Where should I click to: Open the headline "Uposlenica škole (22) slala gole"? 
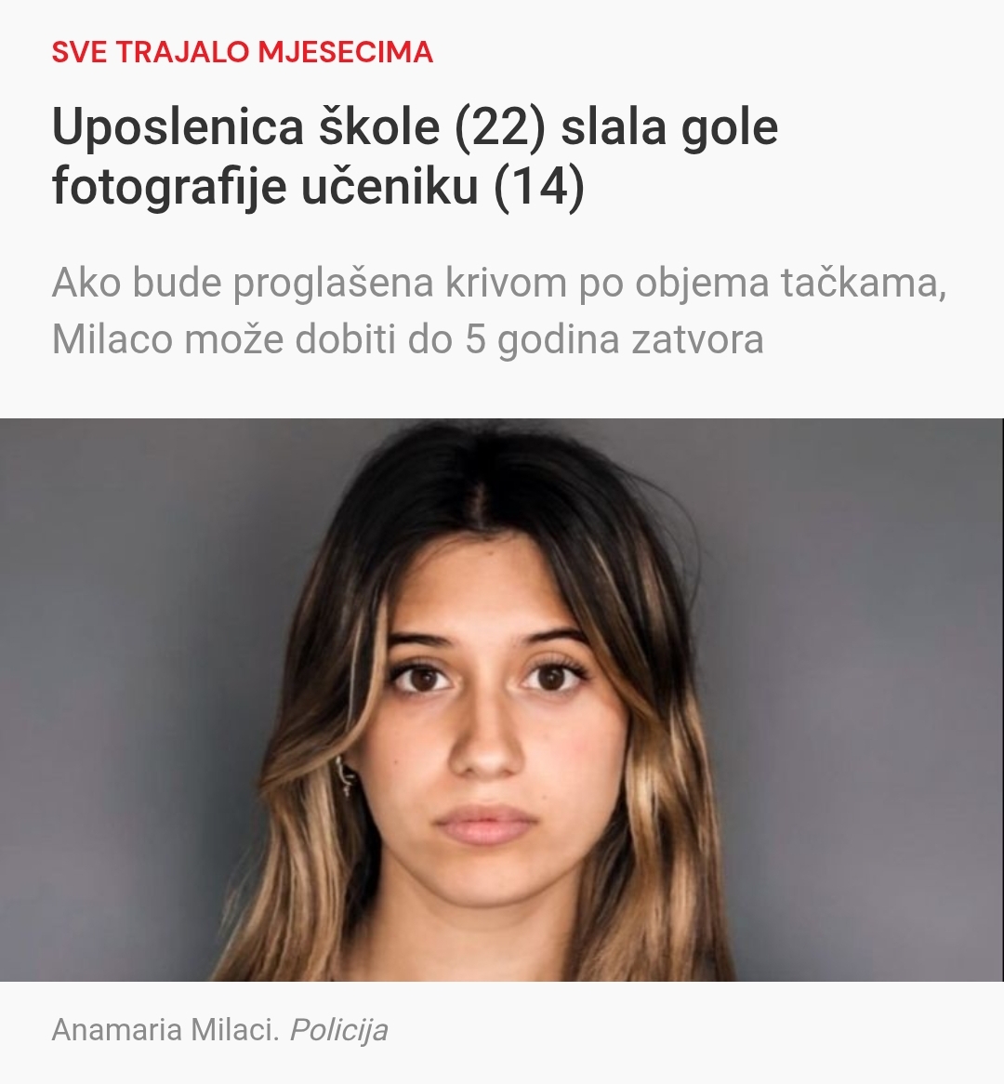pyautogui.click(x=415, y=128)
